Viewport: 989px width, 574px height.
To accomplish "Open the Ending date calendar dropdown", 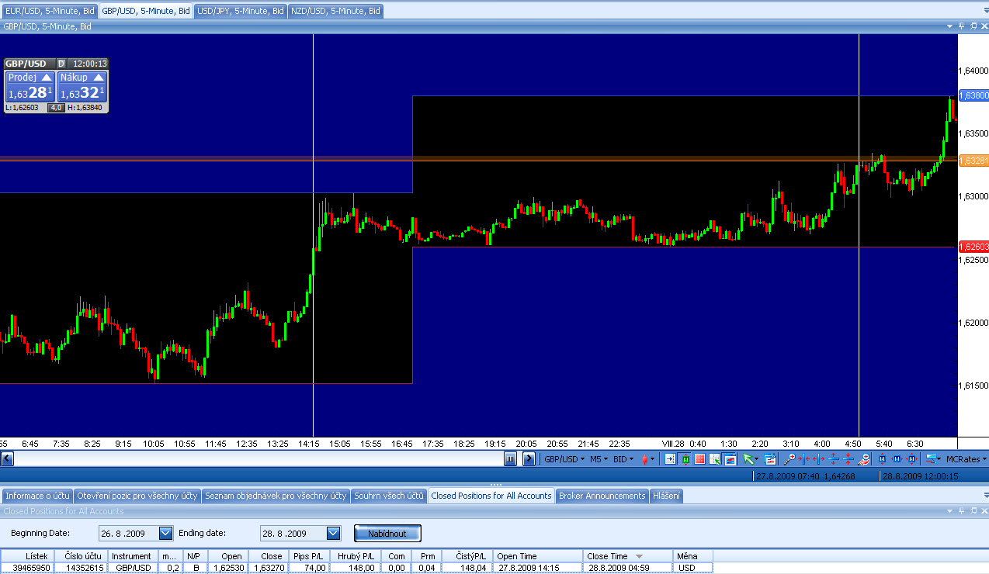I will click(x=334, y=534).
